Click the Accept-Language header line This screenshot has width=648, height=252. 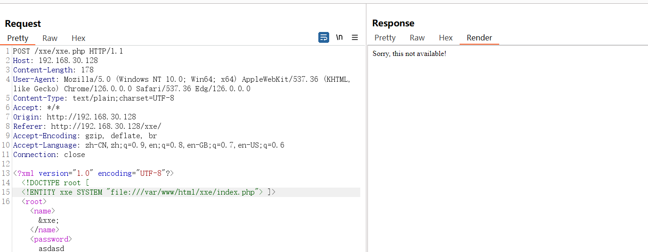[149, 145]
